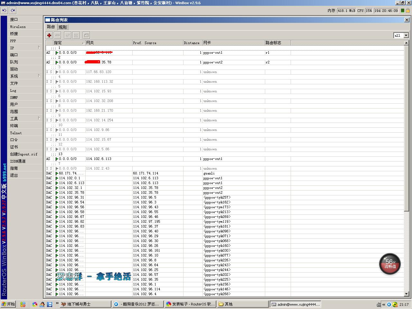Open 队列 queues menu
The height and width of the screenshot is (309, 412).
point(25,62)
